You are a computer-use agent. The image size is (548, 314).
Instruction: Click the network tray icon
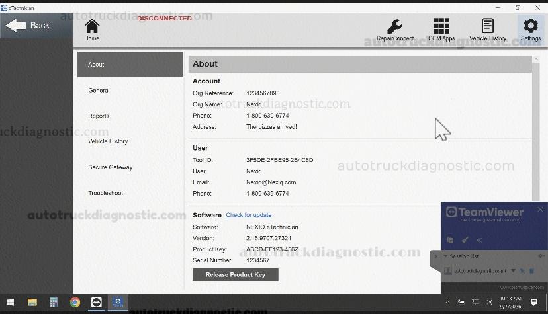(x=475, y=303)
